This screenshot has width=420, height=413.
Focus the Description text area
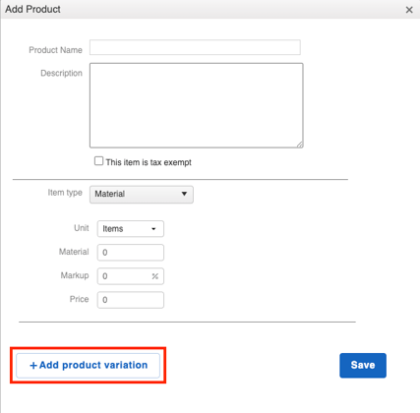(197, 105)
